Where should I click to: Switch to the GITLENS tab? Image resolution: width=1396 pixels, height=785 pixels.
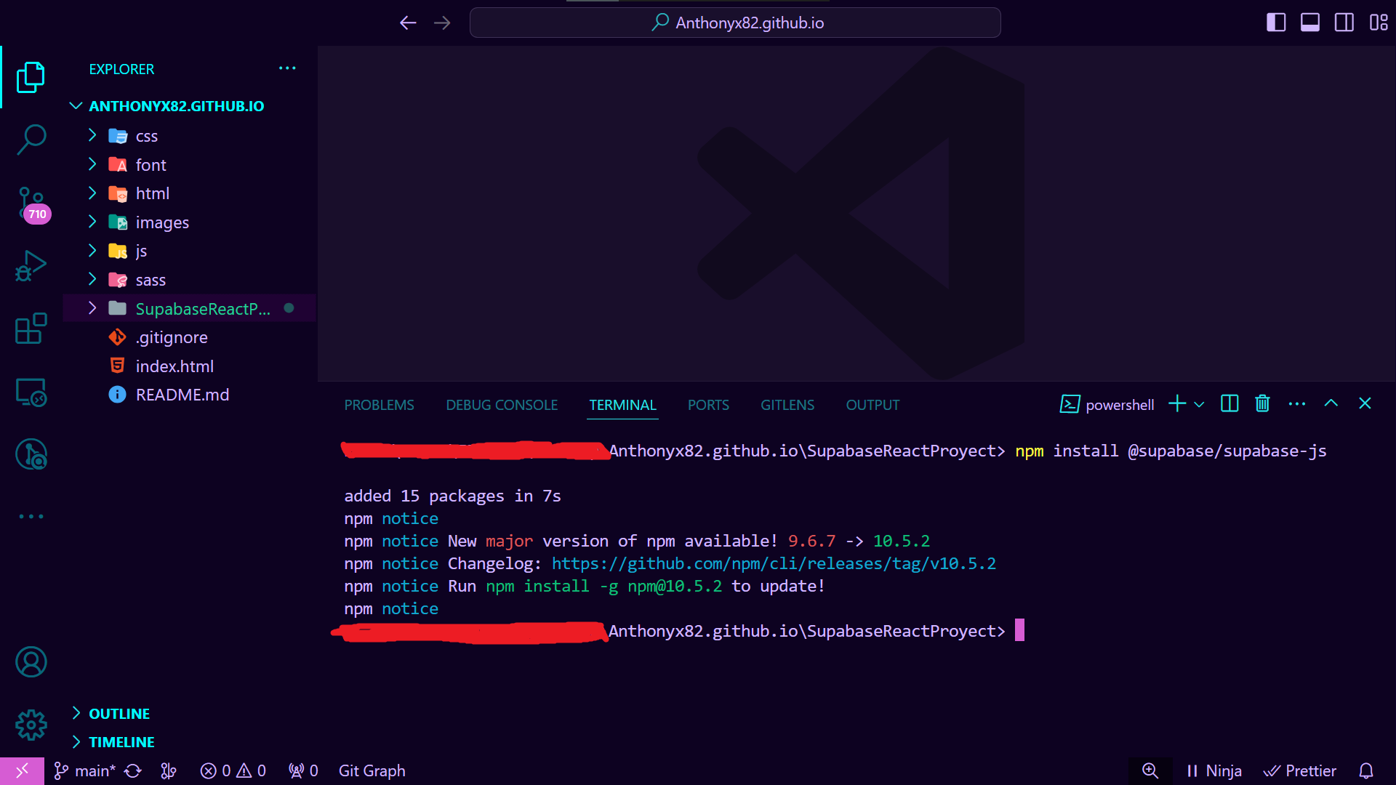787,405
